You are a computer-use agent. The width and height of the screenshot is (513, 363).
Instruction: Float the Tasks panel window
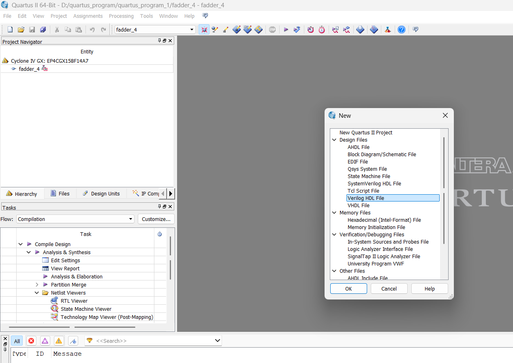pos(165,207)
